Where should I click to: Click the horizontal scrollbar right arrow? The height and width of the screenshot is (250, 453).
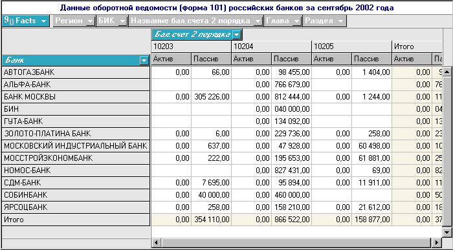(x=437, y=242)
